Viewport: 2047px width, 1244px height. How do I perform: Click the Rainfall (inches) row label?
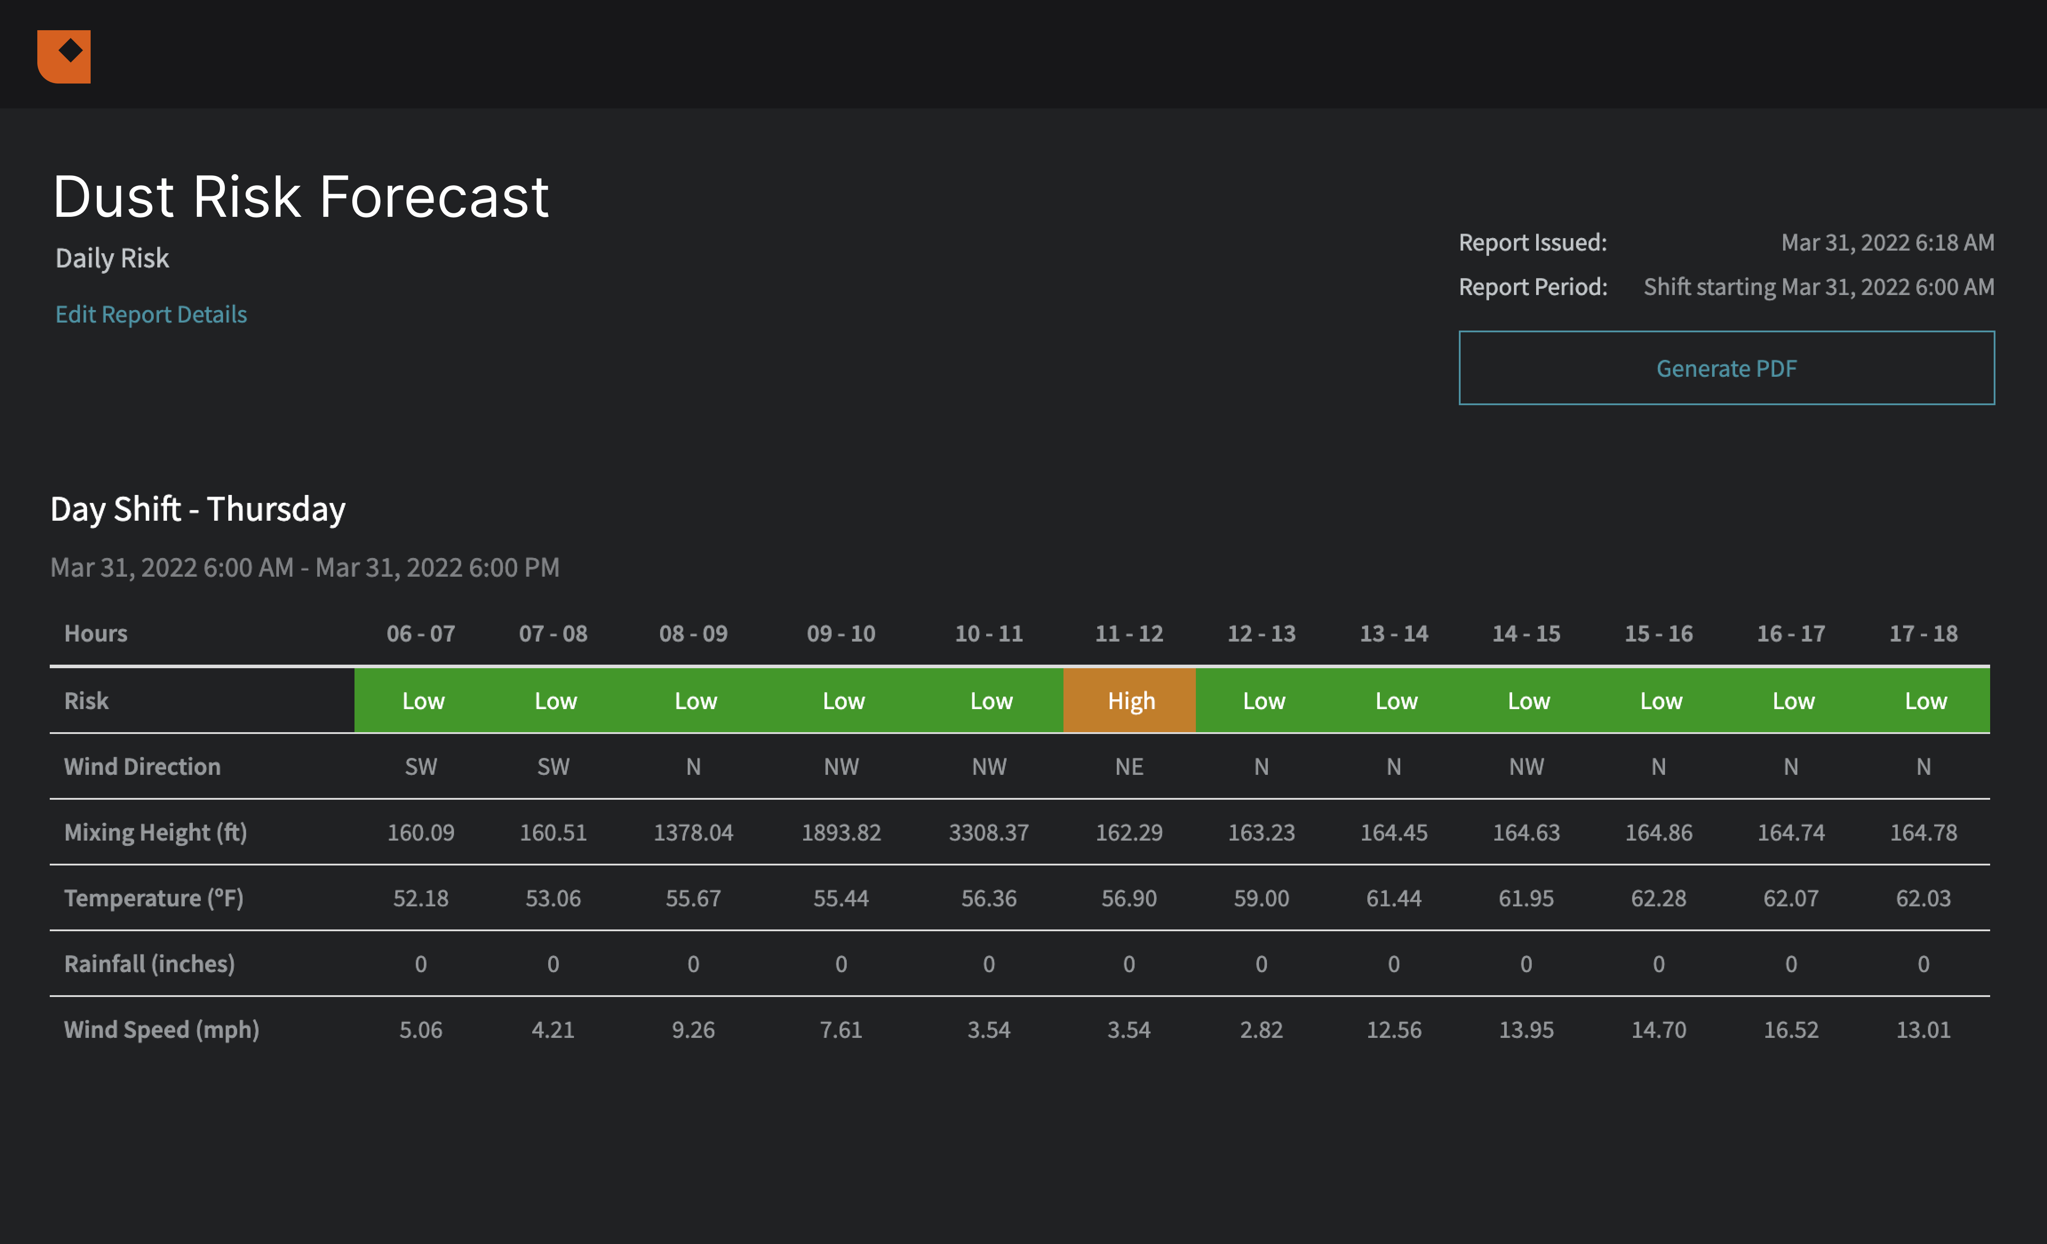click(x=150, y=963)
